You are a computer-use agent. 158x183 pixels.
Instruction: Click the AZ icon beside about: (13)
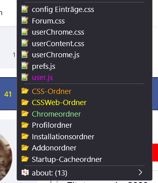click(25, 172)
